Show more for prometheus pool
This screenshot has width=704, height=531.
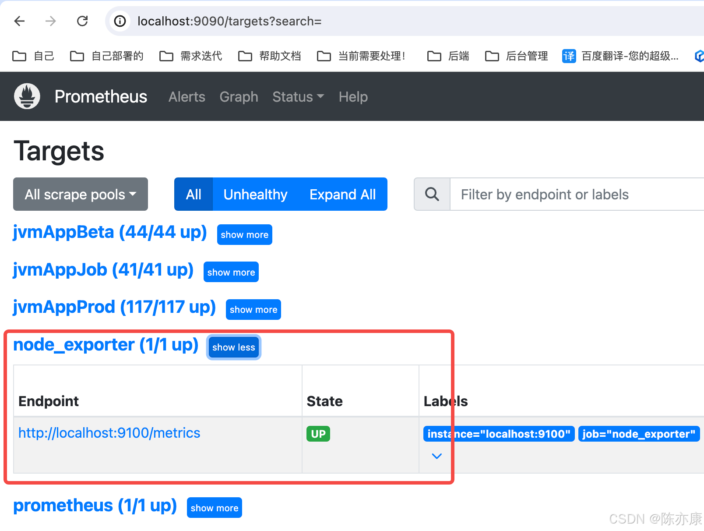tap(215, 508)
